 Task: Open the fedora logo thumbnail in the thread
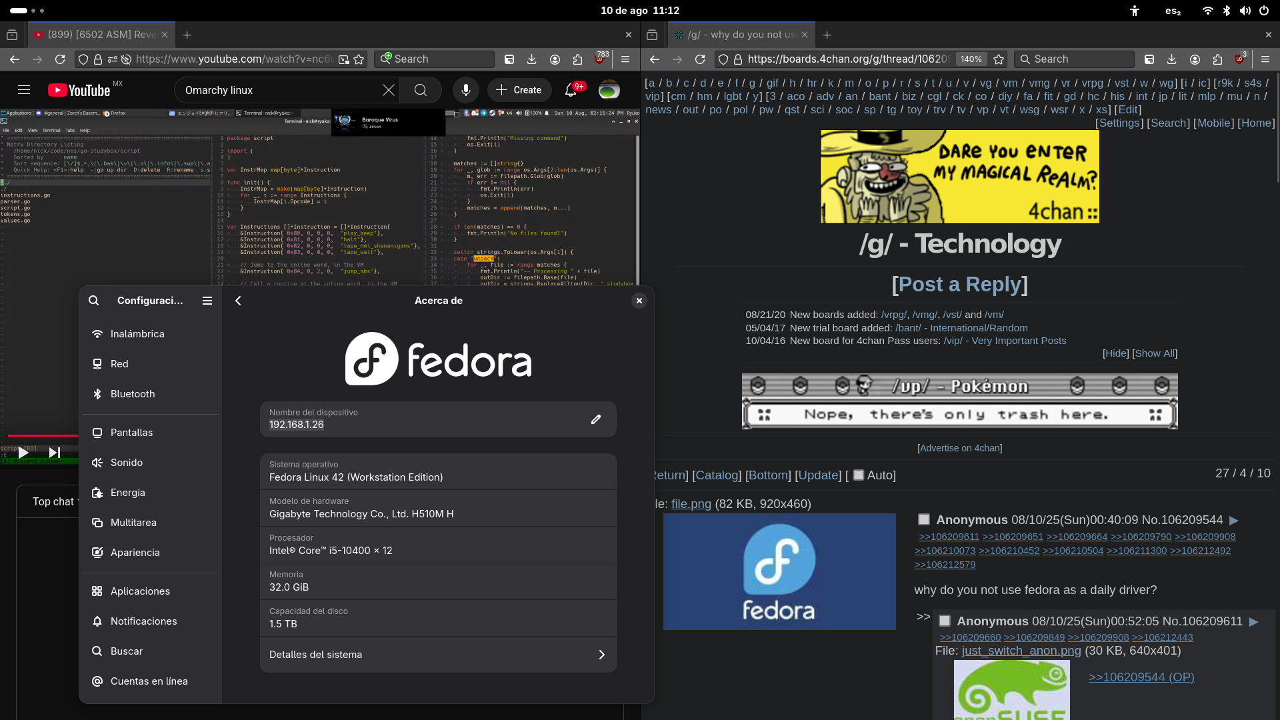click(x=779, y=572)
